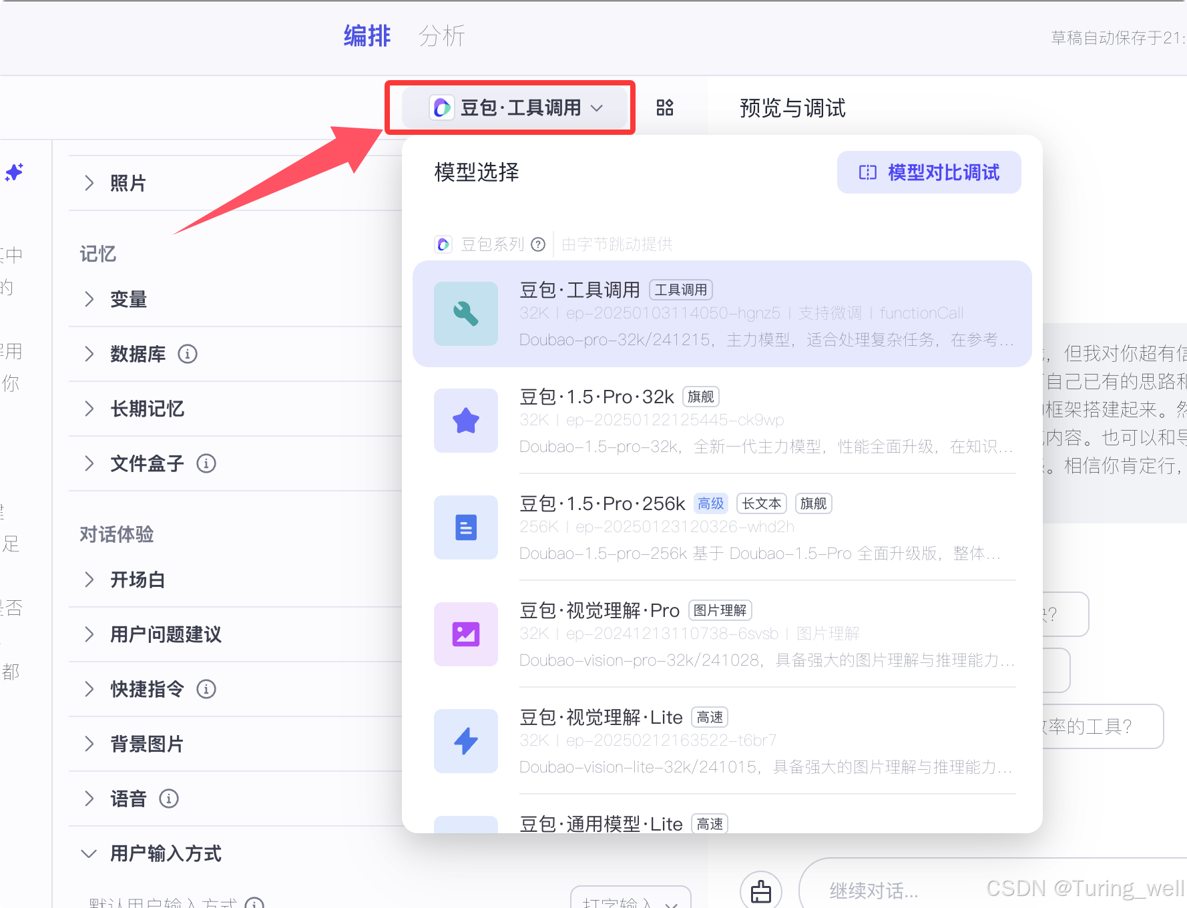Click the lightning icon of 豆包·视觉理解·Lite
This screenshot has width=1187, height=908.
(466, 741)
